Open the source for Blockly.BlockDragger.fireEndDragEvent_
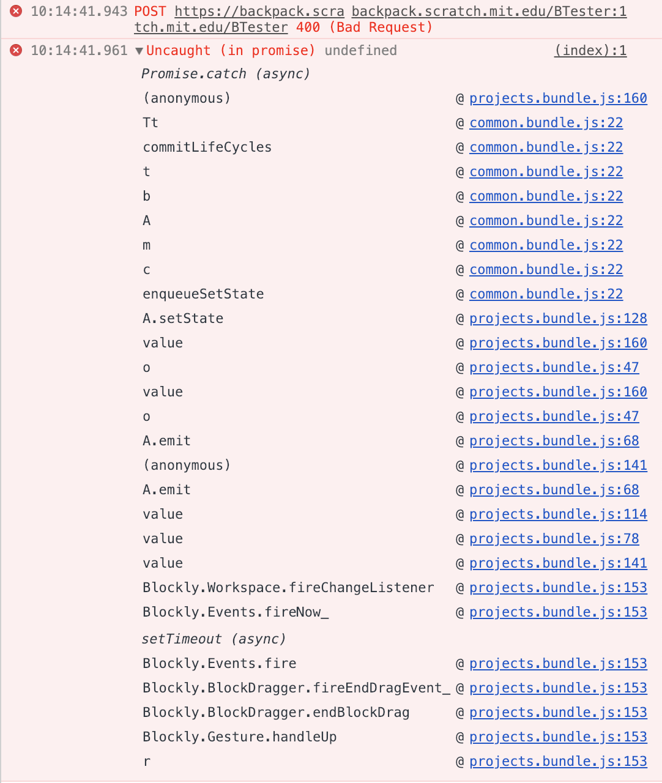 pos(557,688)
